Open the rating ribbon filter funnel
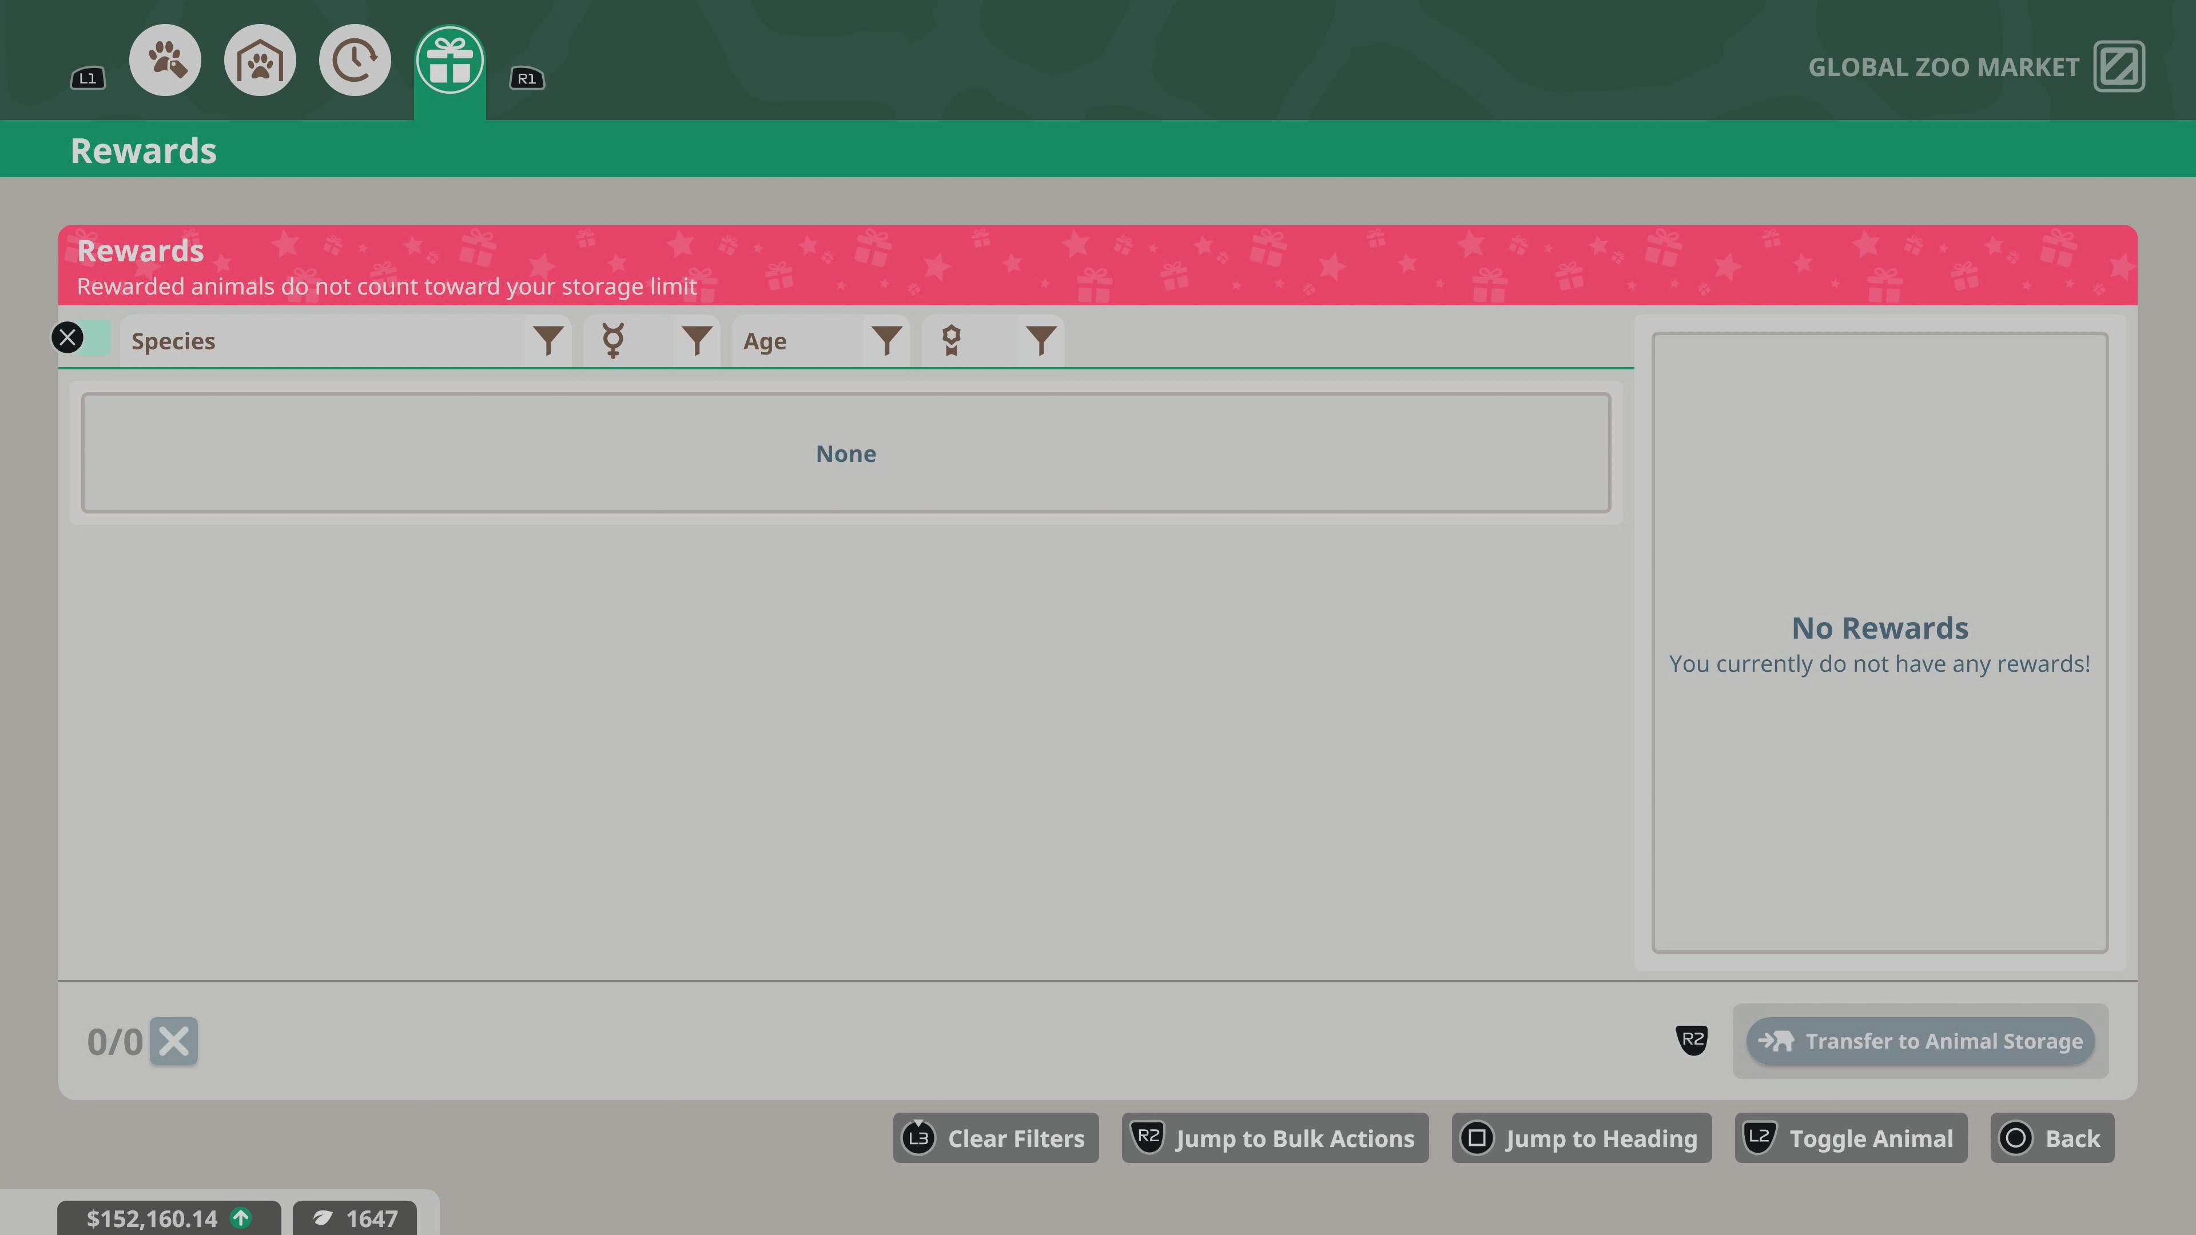2196x1235 pixels. point(1041,341)
